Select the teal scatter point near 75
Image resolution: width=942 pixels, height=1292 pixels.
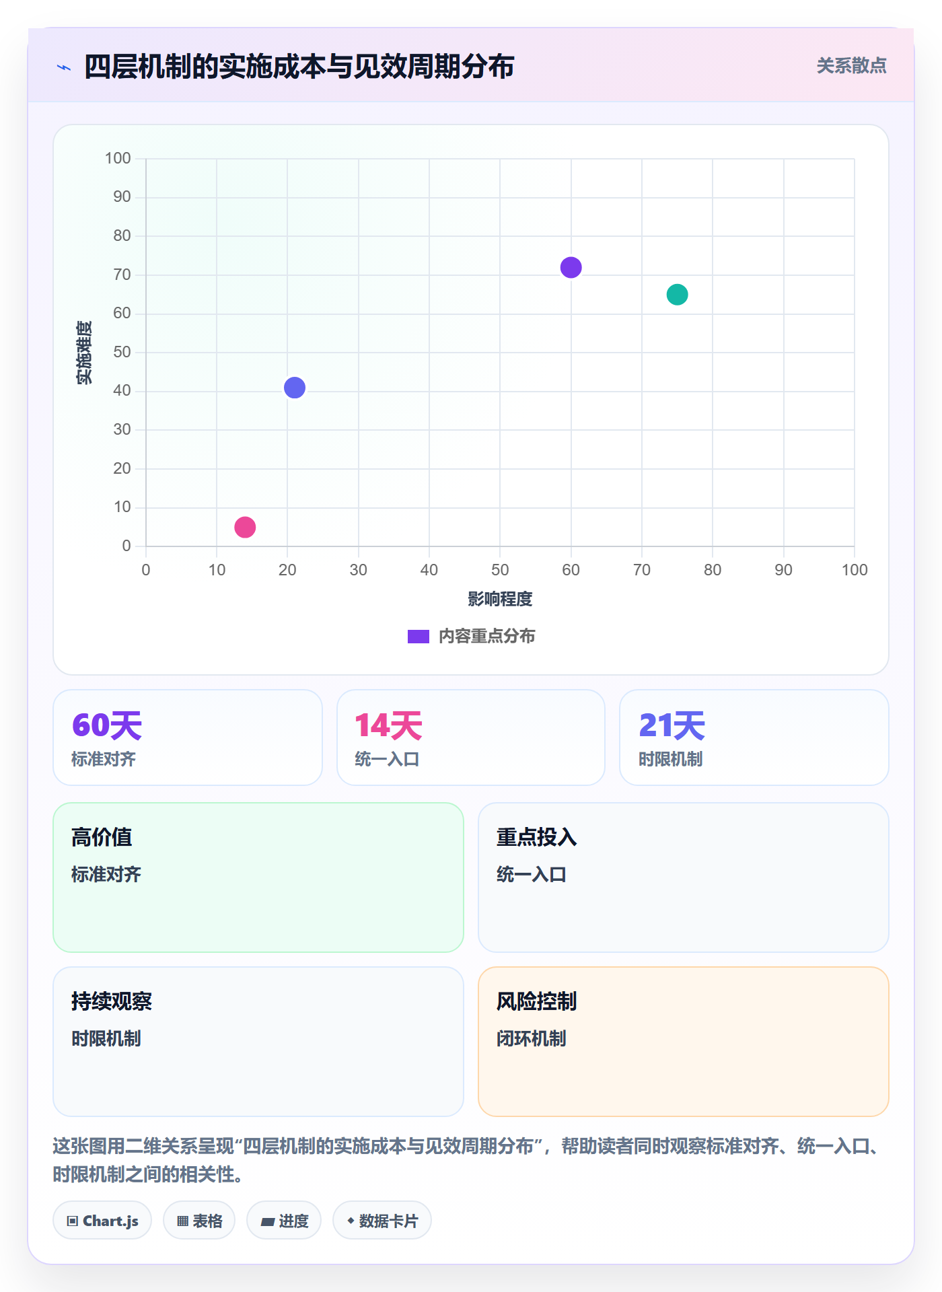677,294
